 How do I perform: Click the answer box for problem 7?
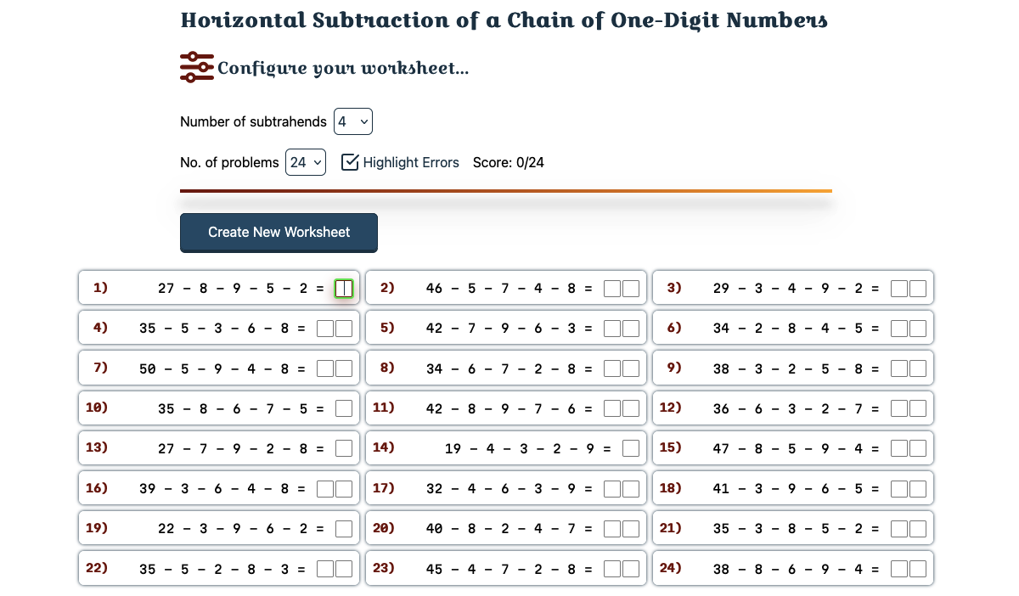point(324,368)
